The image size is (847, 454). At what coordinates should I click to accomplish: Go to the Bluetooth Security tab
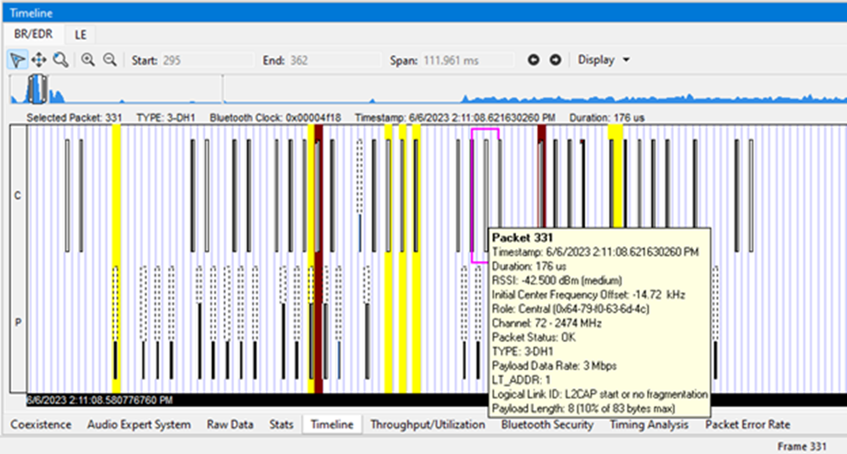(x=547, y=425)
